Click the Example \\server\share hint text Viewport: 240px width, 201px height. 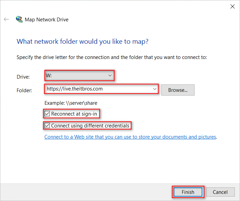71,103
